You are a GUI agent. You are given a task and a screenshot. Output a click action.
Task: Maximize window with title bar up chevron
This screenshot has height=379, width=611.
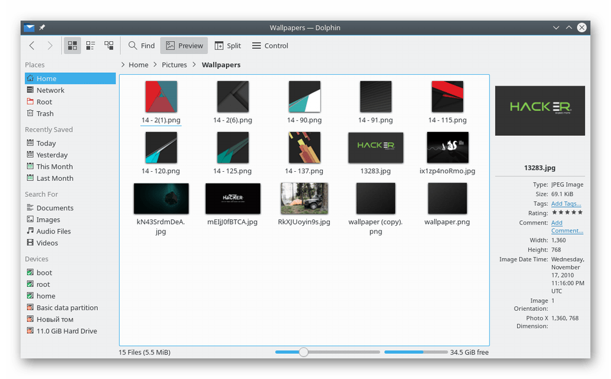coord(569,27)
